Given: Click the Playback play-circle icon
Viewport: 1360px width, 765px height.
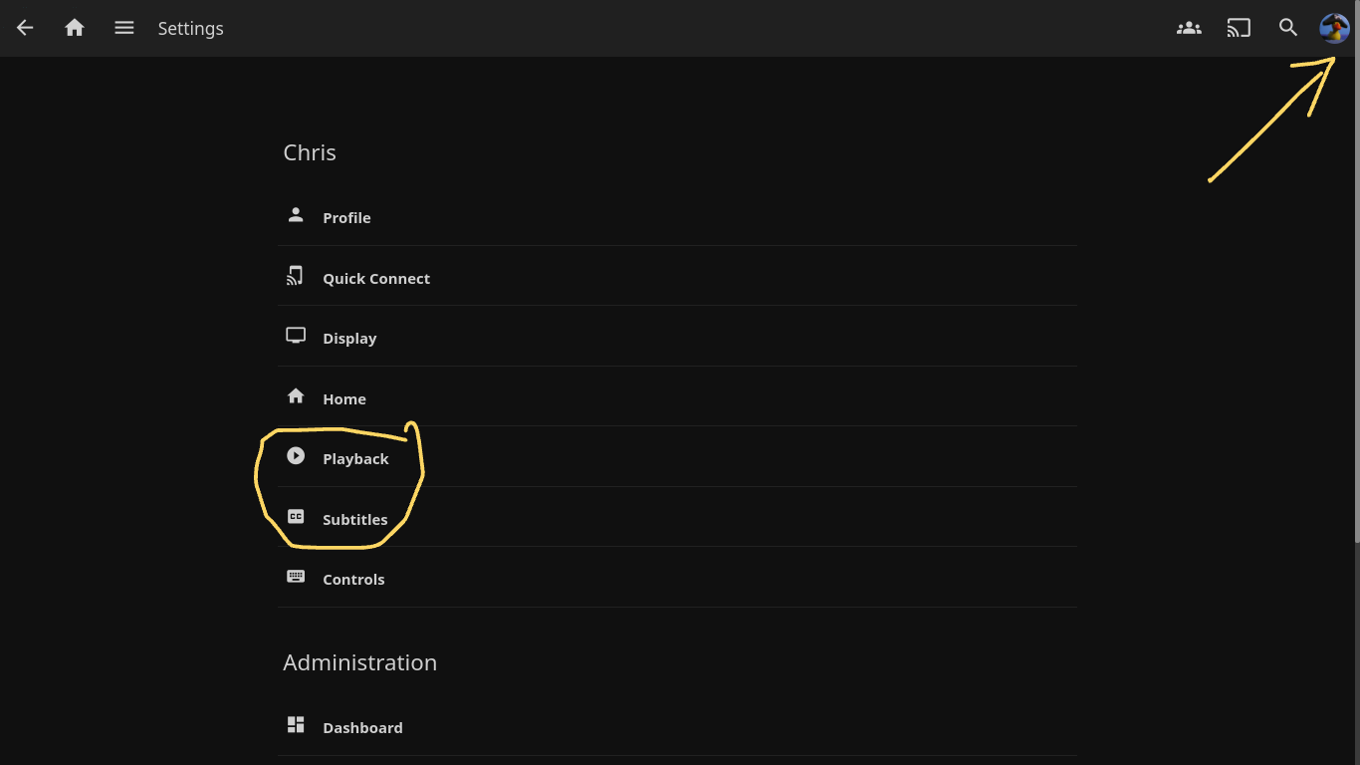Looking at the screenshot, I should (x=296, y=456).
